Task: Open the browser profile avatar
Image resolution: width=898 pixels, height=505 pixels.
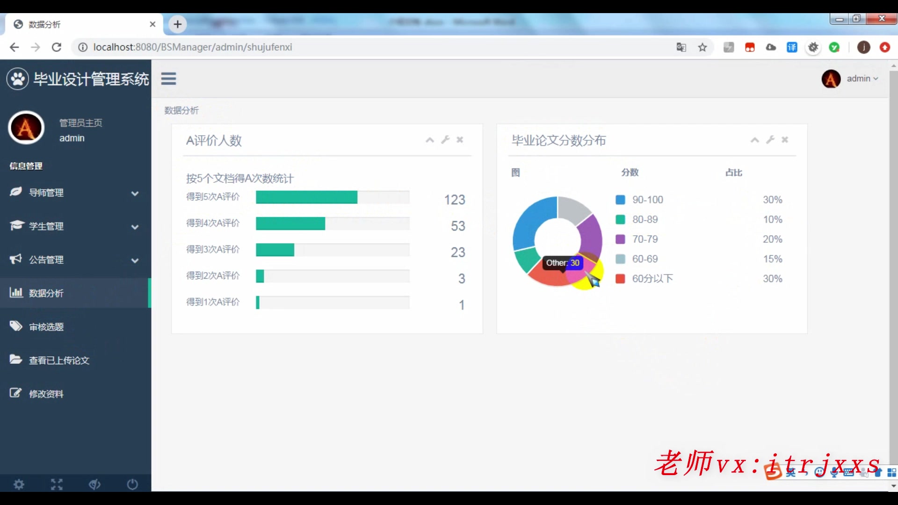Action: pyautogui.click(x=863, y=47)
